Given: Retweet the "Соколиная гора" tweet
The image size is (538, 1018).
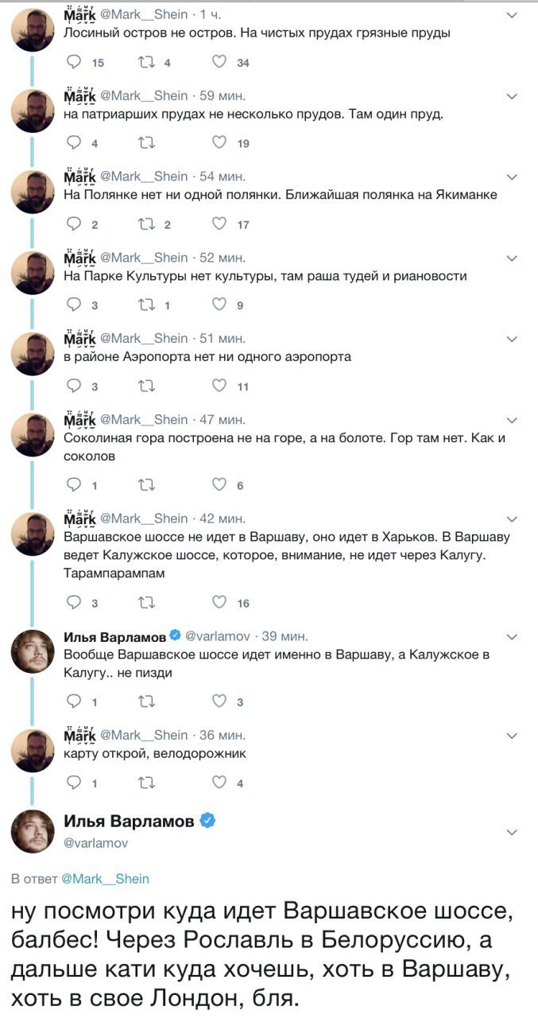Looking at the screenshot, I should point(147,485).
